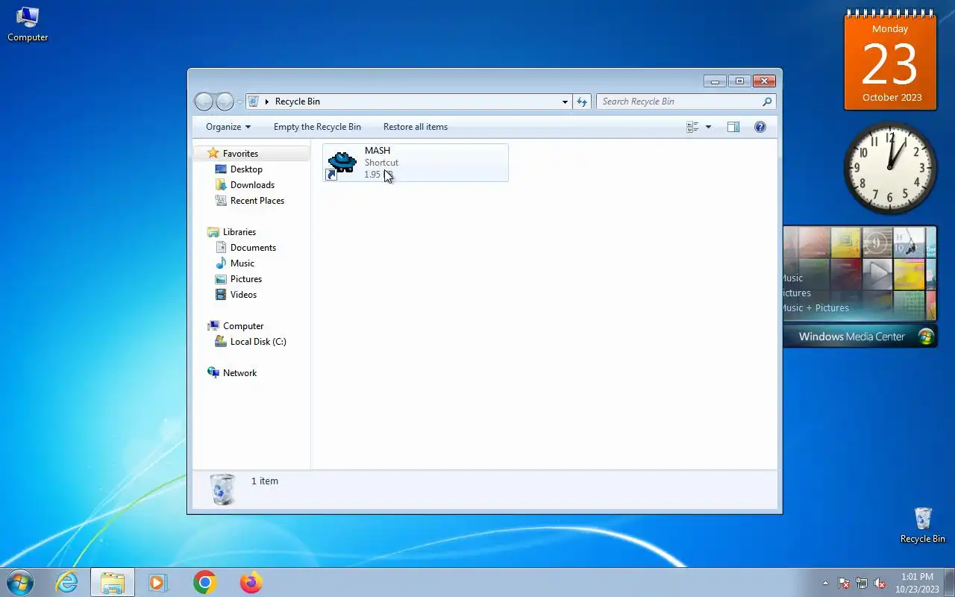Select Computer in navigation pane
Viewport: 955px width, 597px height.
click(x=243, y=326)
